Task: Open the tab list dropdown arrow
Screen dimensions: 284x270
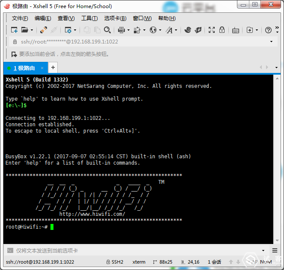Action: [276, 67]
